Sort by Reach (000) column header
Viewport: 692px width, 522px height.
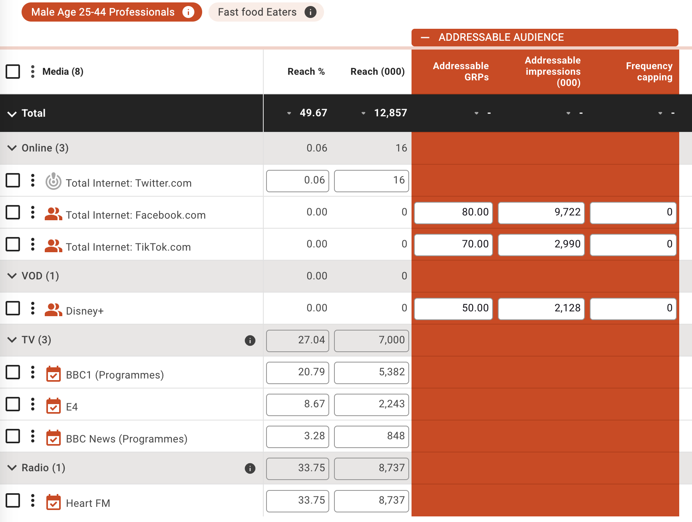(378, 72)
